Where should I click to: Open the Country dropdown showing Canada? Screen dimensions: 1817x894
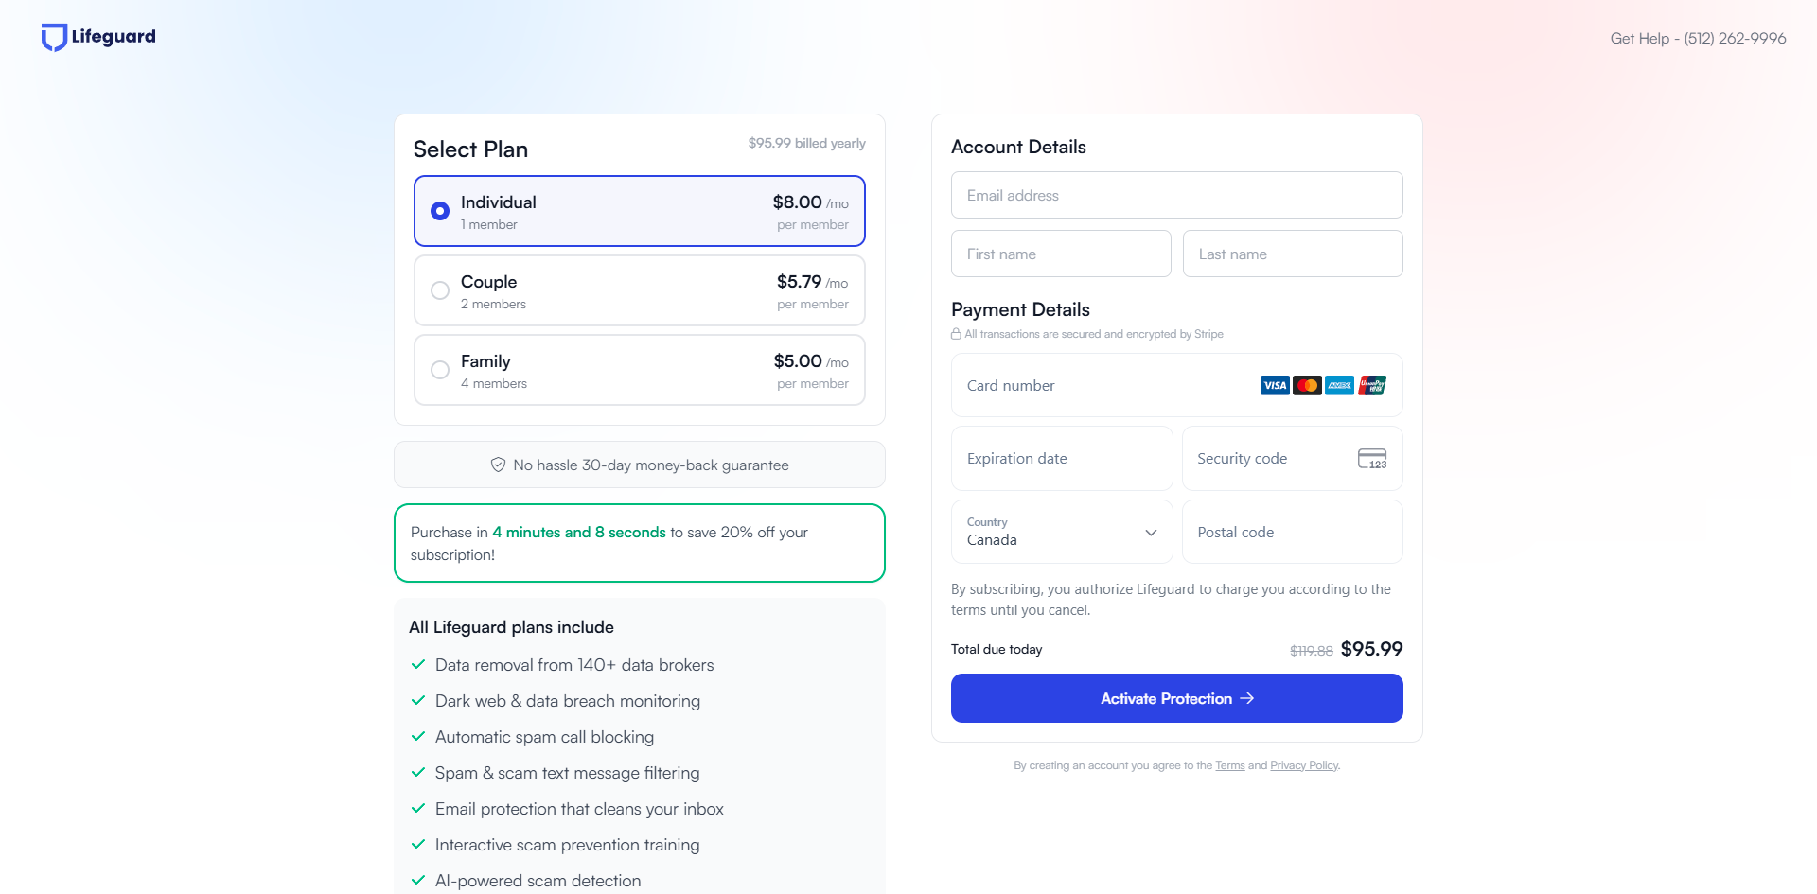[x=1050, y=532]
